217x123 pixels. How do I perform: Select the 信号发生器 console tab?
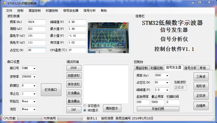click(173, 67)
